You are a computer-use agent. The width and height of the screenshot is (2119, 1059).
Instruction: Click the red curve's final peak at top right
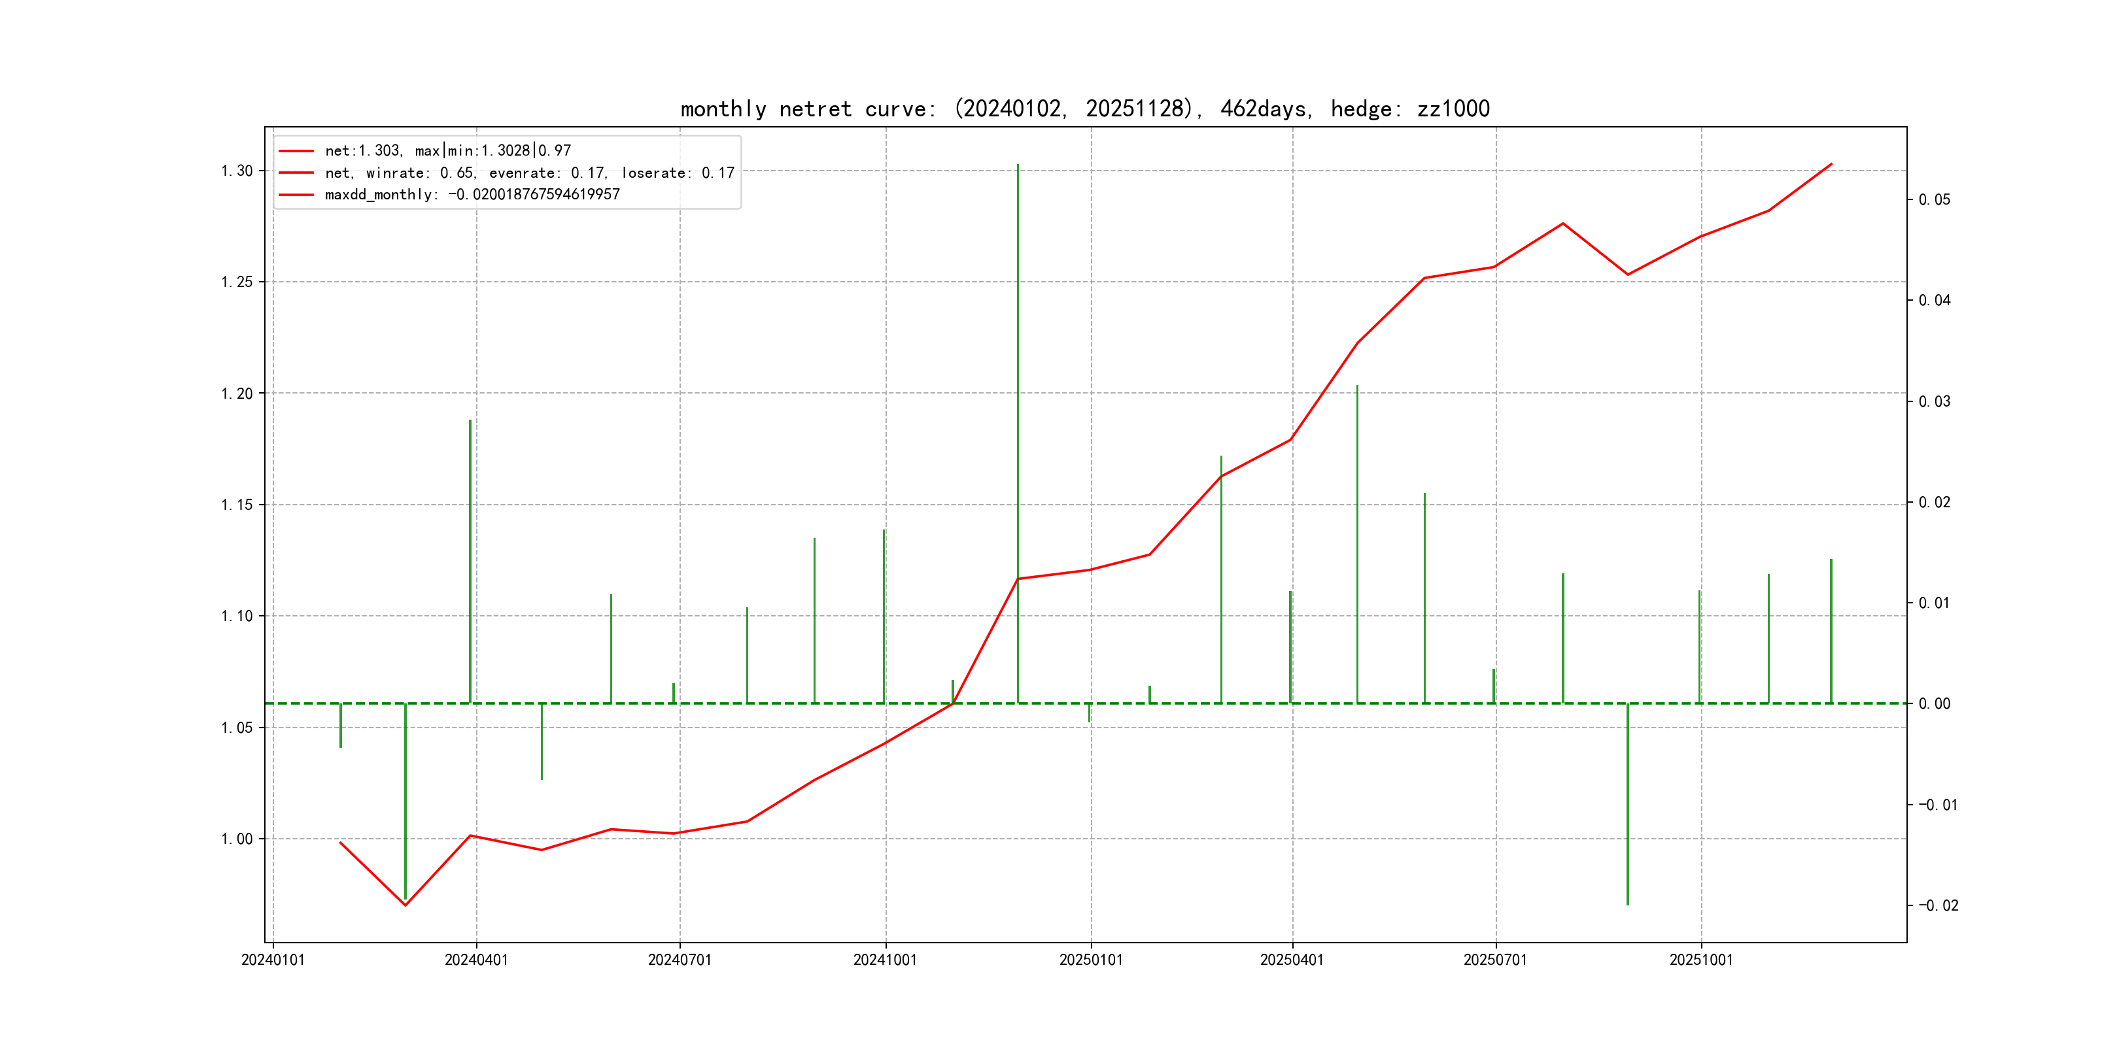[1831, 165]
